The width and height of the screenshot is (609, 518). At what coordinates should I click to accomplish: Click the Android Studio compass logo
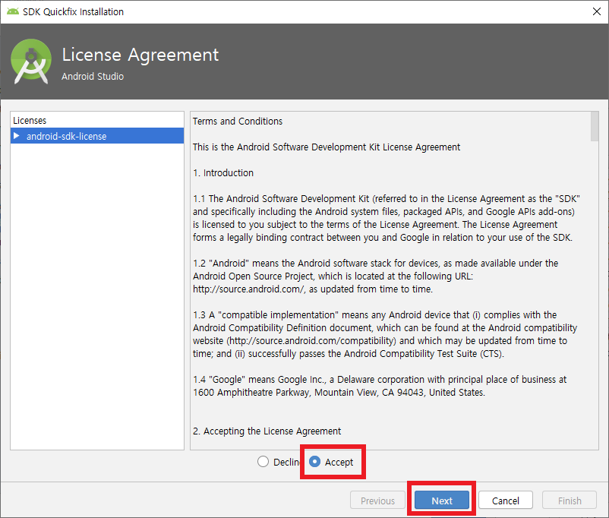tap(31, 62)
